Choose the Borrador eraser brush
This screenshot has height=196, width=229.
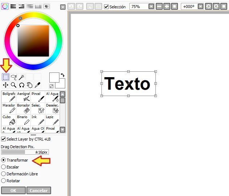[x=24, y=108]
